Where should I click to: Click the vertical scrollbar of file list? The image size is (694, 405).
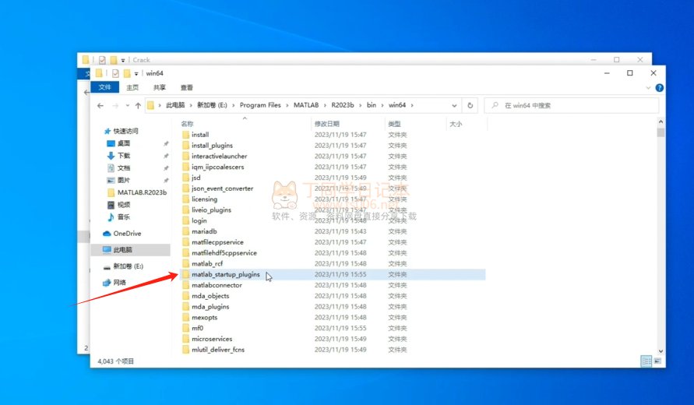tap(661, 234)
